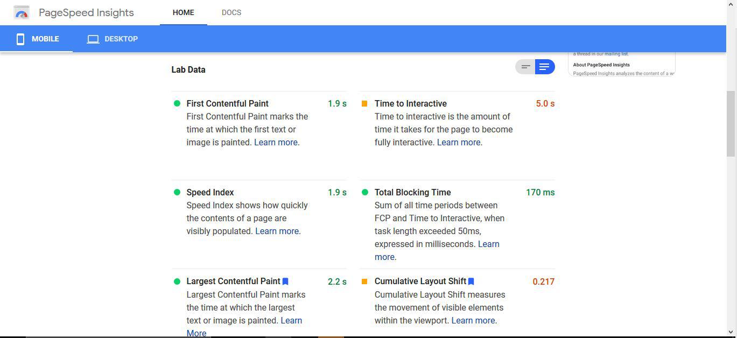
Task: Open the HOME tab
Action: click(184, 12)
